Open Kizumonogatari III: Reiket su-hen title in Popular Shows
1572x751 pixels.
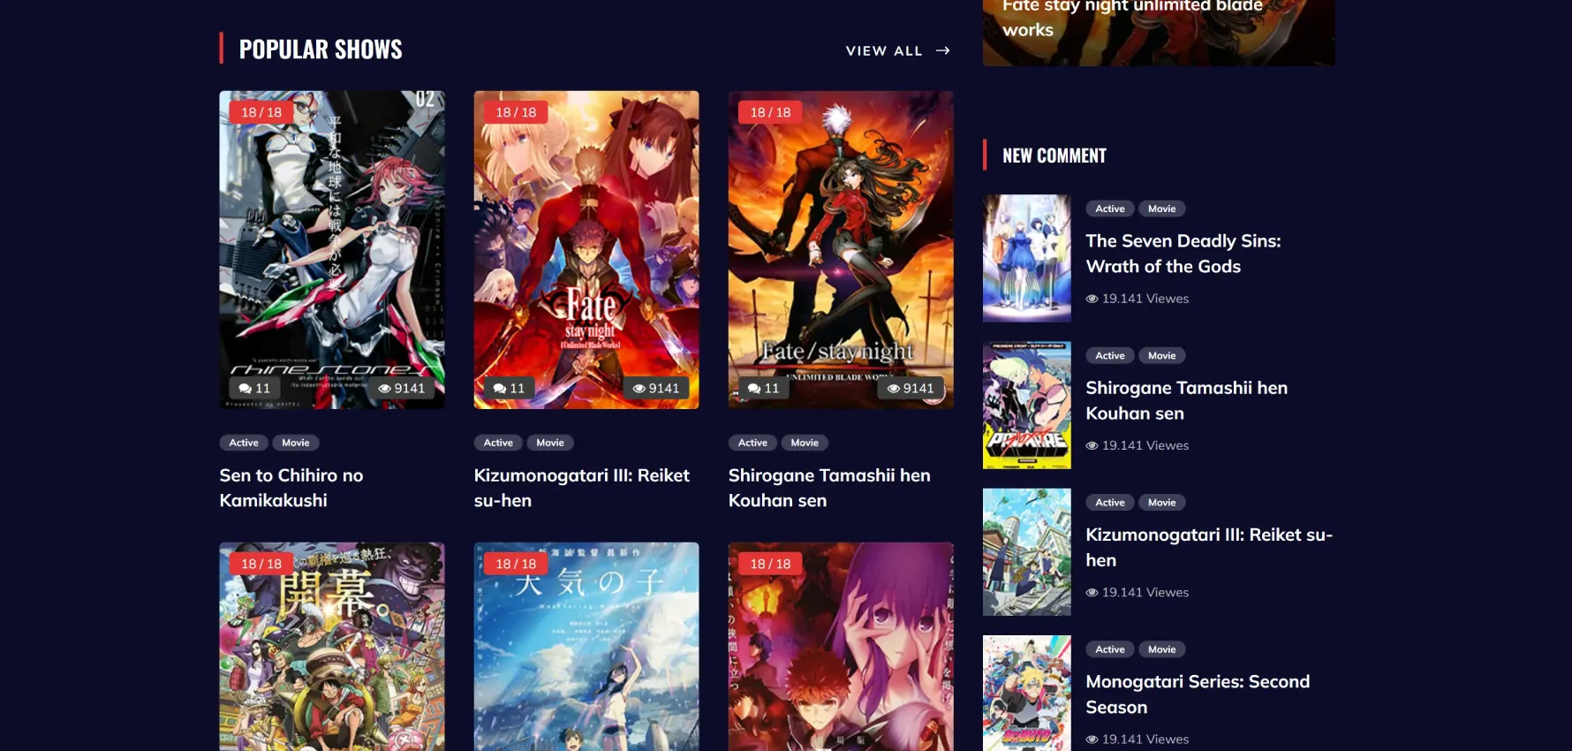click(581, 488)
